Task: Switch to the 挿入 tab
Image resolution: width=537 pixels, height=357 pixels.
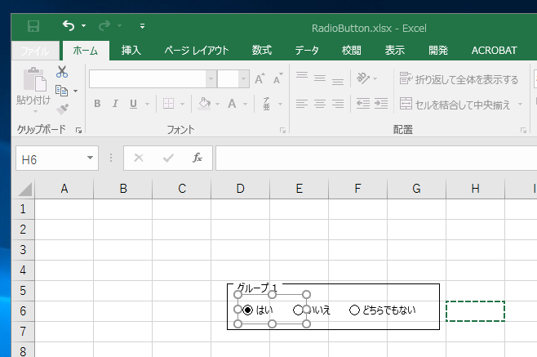Action: tap(131, 51)
